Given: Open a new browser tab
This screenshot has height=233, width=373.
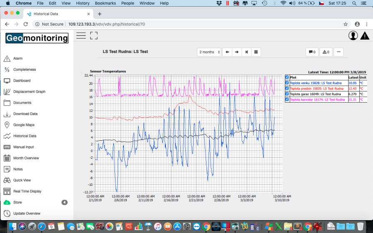Looking at the screenshot, I should click(99, 14).
